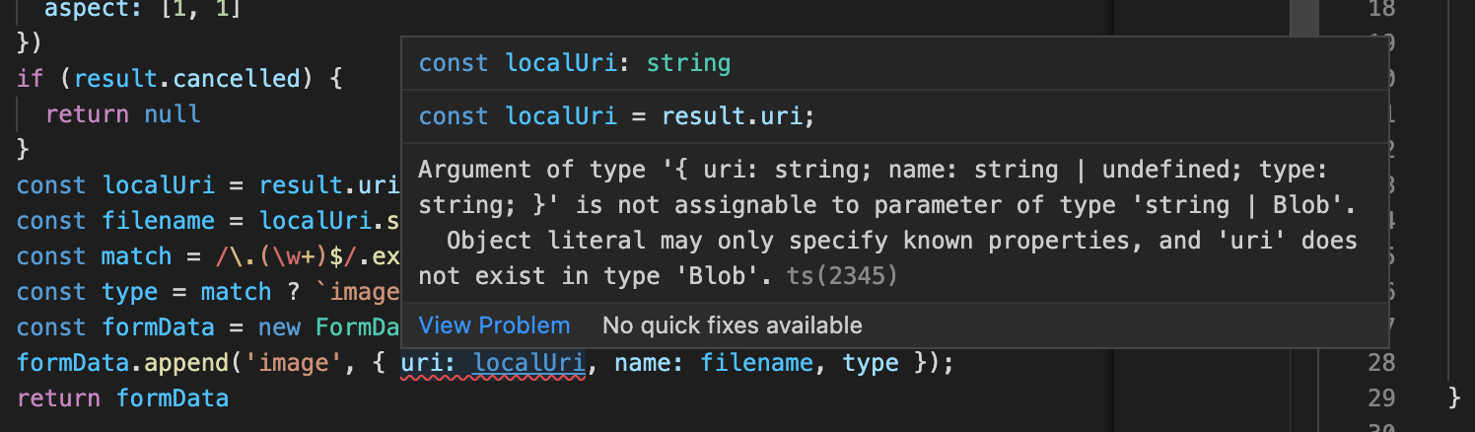The width and height of the screenshot is (1475, 432).
Task: Click the return formData statement
Action: coord(123,398)
